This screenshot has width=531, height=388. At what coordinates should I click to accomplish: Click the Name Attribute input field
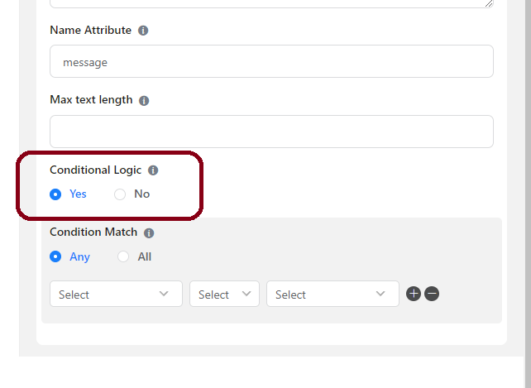click(271, 61)
